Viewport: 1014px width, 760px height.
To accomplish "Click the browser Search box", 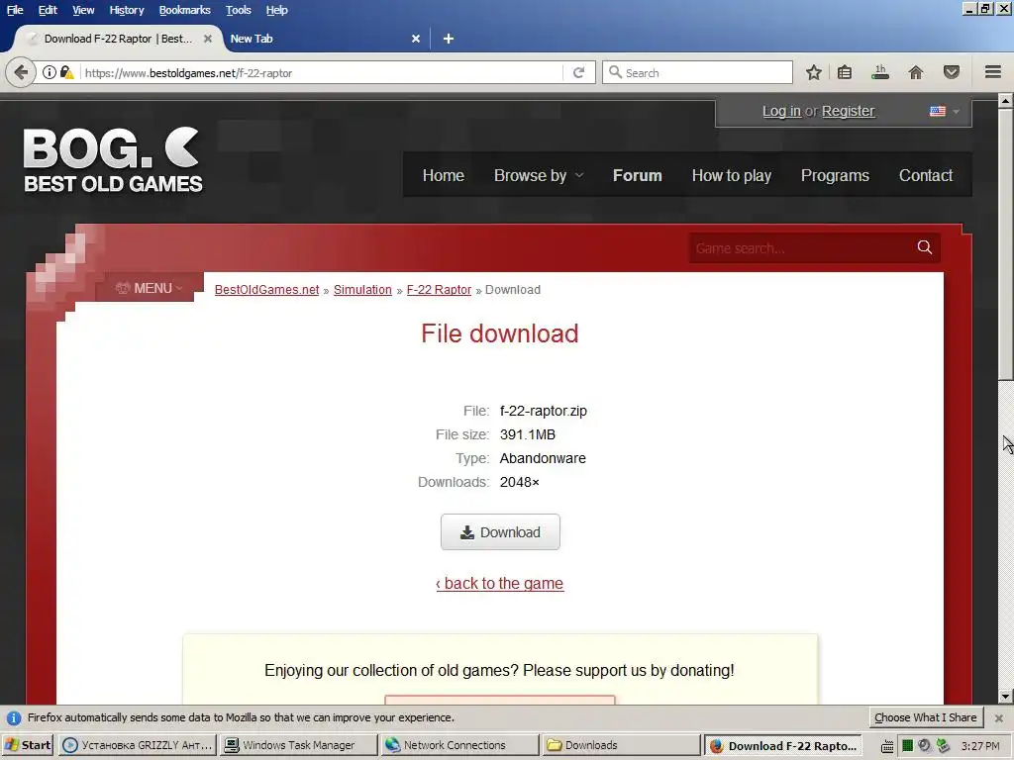I will click(697, 72).
